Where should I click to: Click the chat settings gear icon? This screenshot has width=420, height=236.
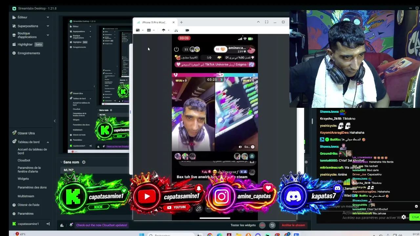[404, 217]
